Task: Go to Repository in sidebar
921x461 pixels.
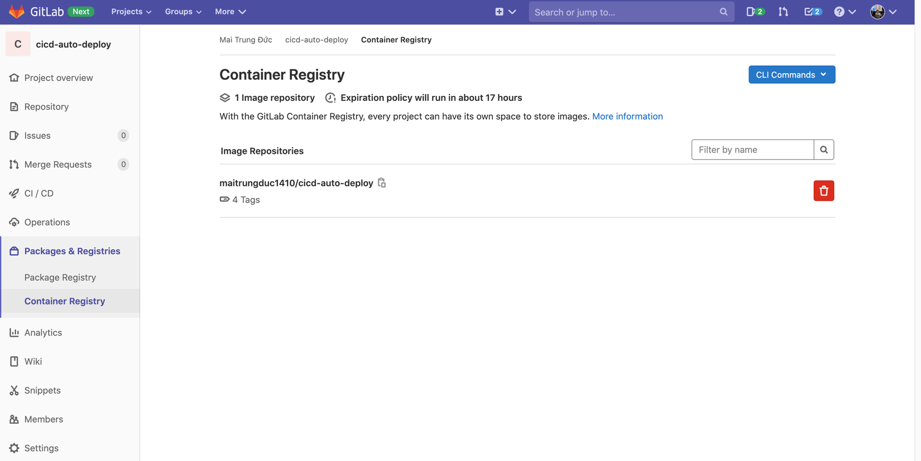Action: 46,106
